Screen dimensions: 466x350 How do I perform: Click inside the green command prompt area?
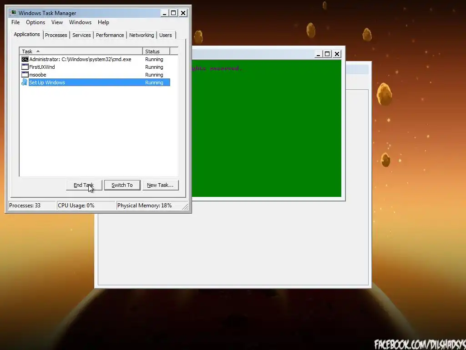pos(267,128)
